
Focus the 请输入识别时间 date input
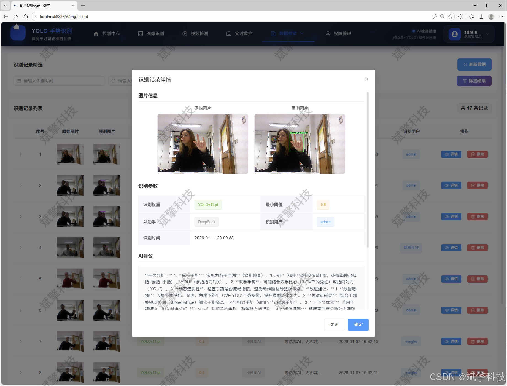pos(59,81)
